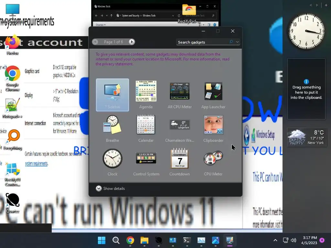
Task: Open Google Chrome desktop shortcut
Action: click(x=13, y=78)
